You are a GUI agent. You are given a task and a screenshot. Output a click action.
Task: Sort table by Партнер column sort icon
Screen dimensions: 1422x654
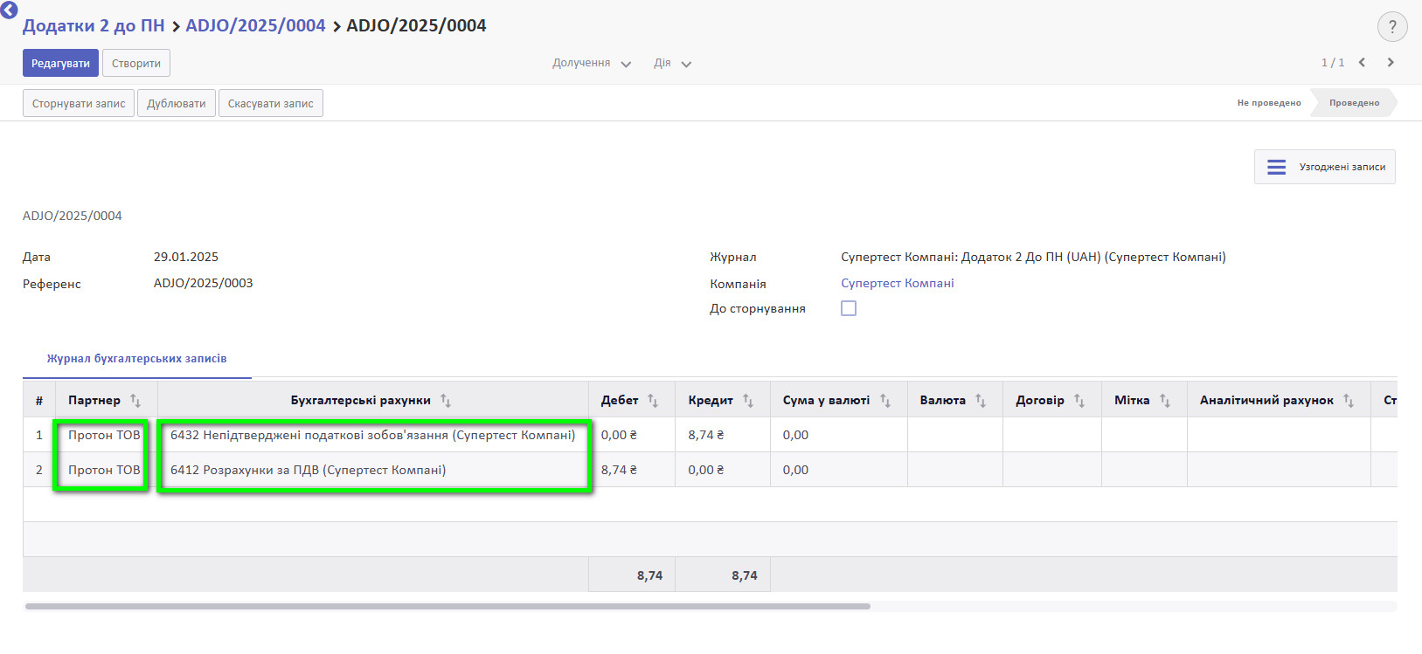click(135, 401)
